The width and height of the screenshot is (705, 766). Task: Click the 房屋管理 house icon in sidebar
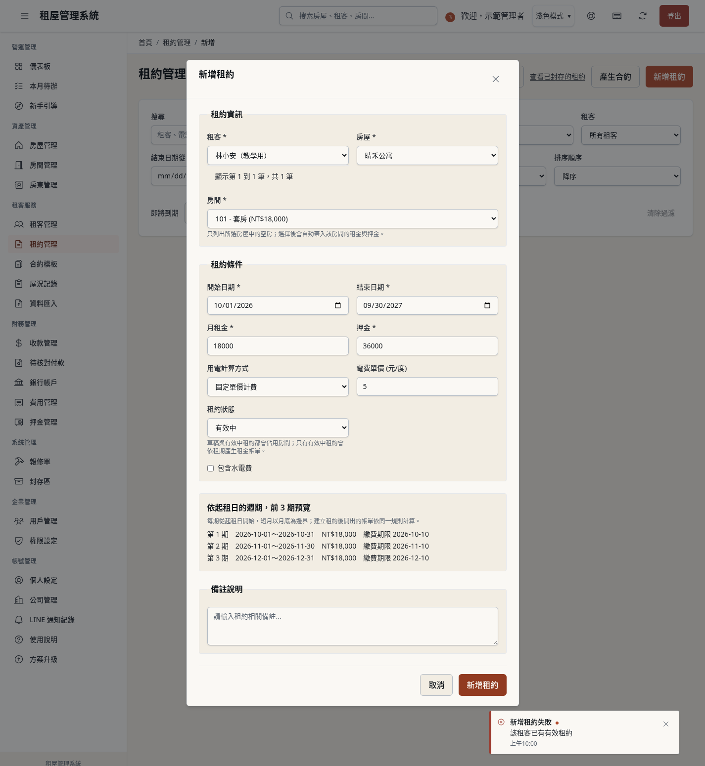[x=19, y=145]
